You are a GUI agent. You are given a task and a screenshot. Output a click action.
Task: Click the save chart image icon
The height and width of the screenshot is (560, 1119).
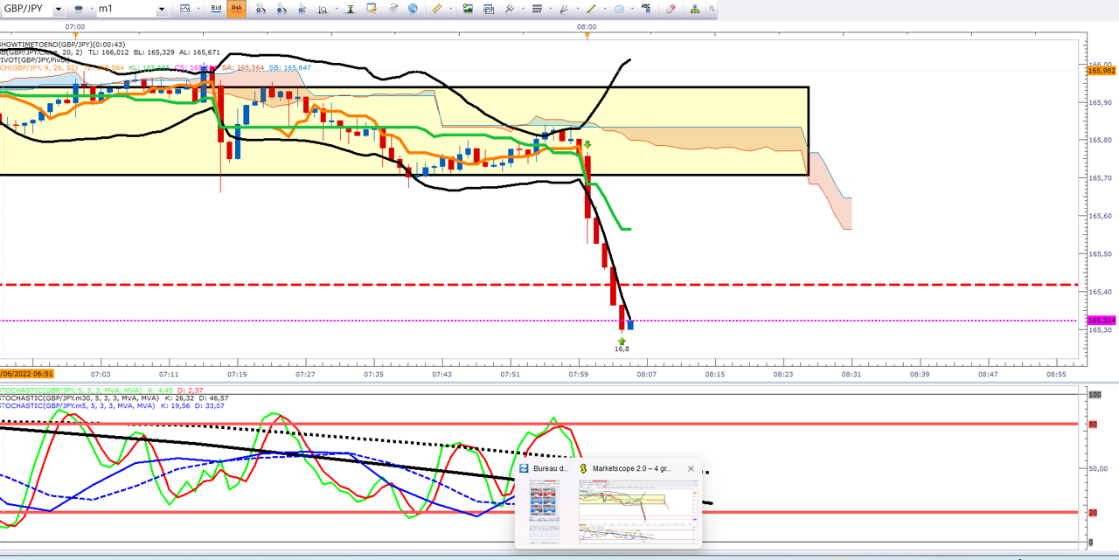(x=468, y=9)
